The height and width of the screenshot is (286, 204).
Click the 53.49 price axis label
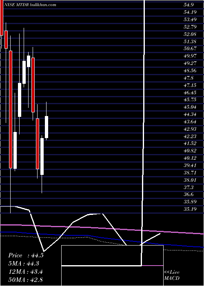[190, 20]
